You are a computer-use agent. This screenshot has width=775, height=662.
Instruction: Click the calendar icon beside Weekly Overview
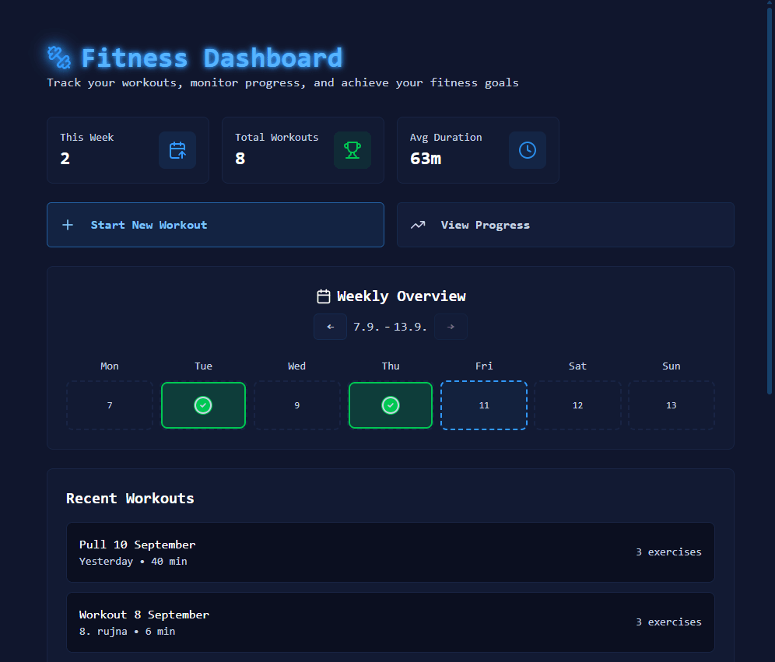pos(323,296)
